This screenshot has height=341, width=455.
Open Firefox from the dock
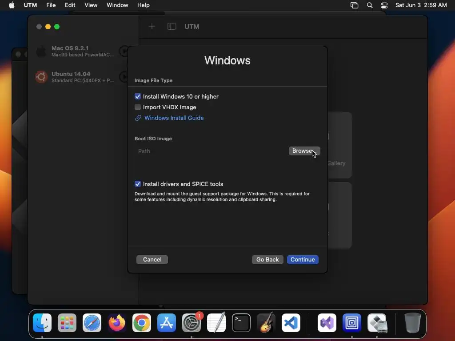[x=117, y=323]
